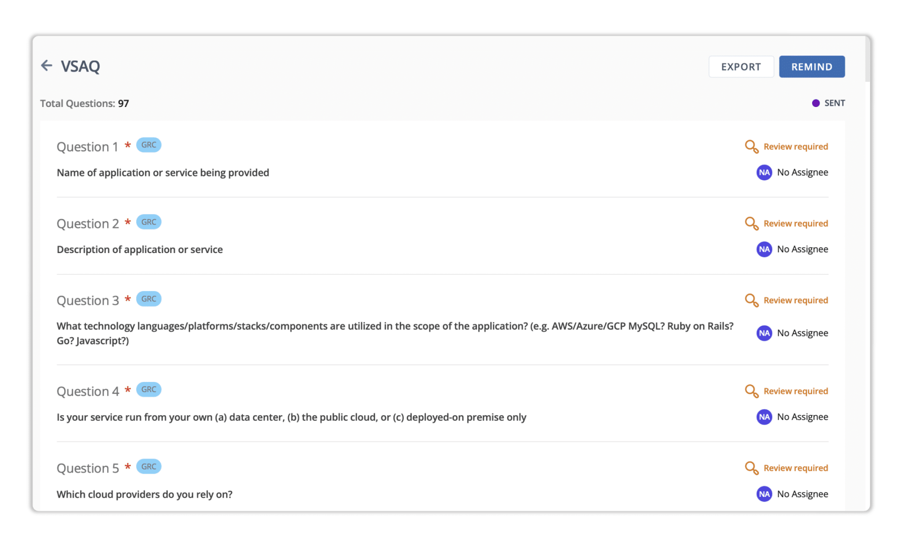Send a reminder with the REMIND button
The height and width of the screenshot is (544, 902).
point(812,67)
